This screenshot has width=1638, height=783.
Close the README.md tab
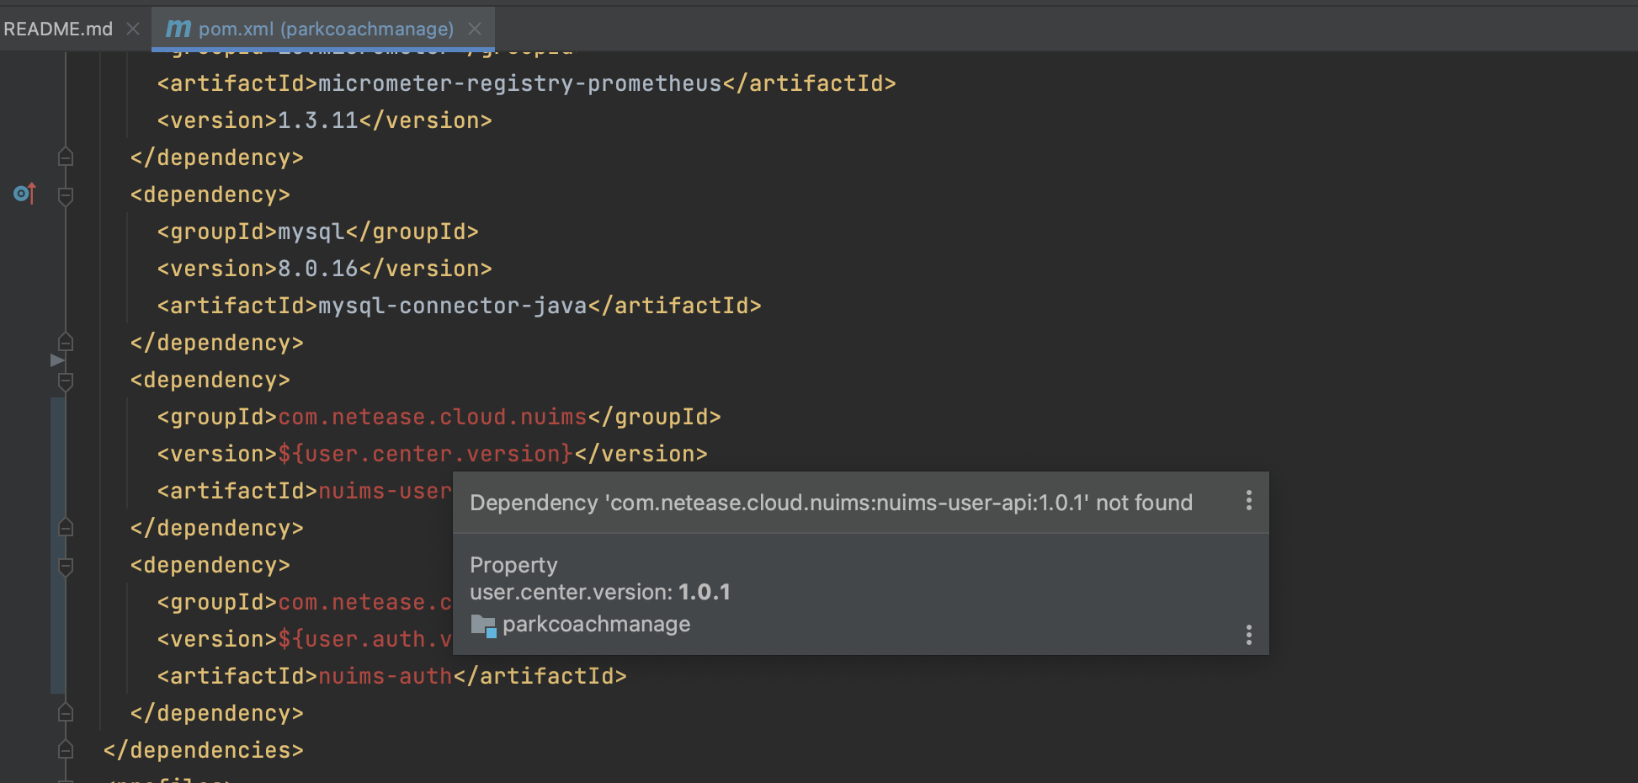[133, 29]
